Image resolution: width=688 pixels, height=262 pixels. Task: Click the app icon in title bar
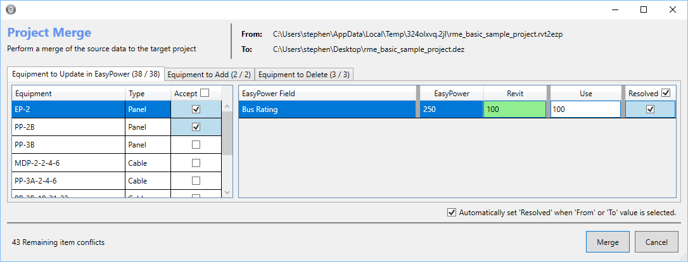[x=11, y=9]
